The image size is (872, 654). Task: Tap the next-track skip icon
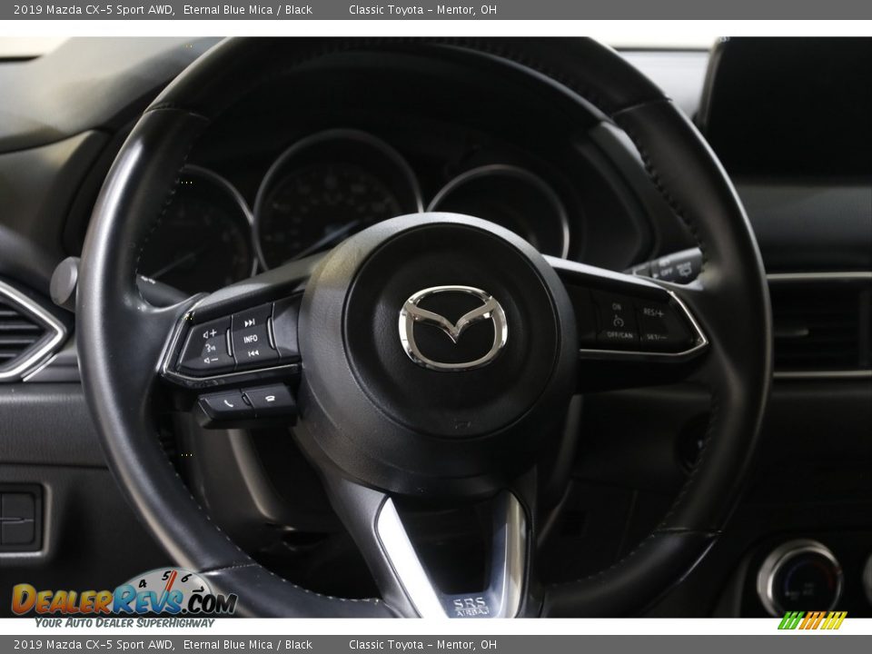[x=250, y=322]
